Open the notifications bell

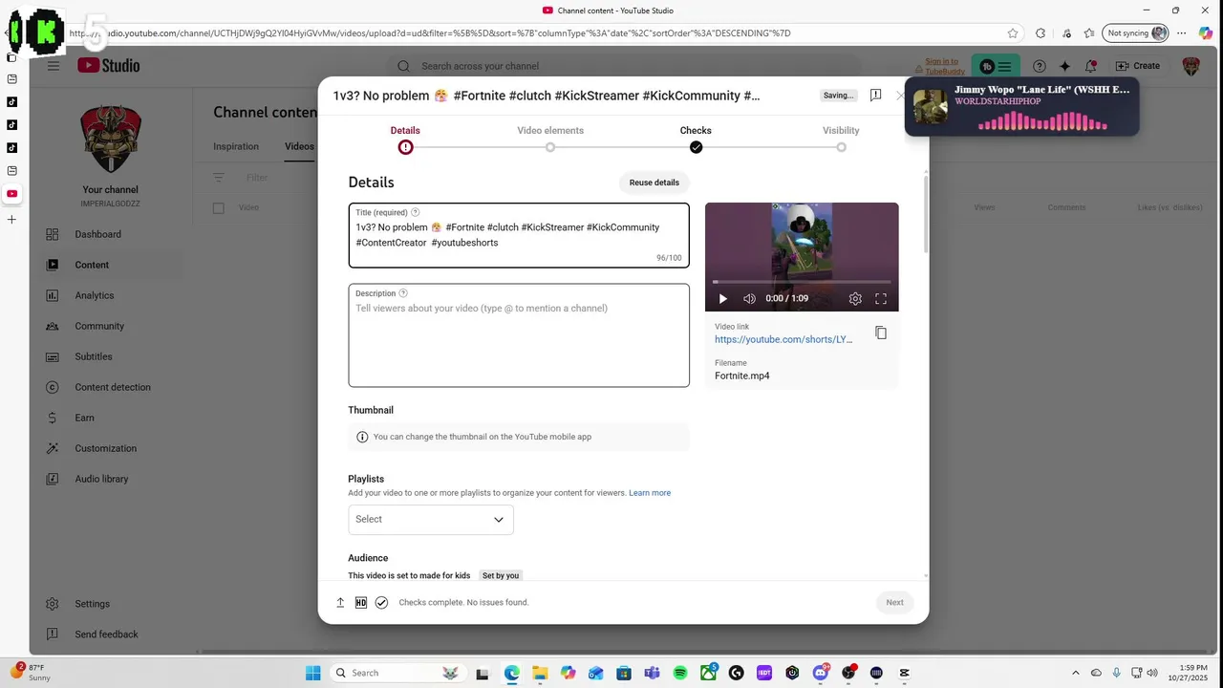(x=1090, y=66)
